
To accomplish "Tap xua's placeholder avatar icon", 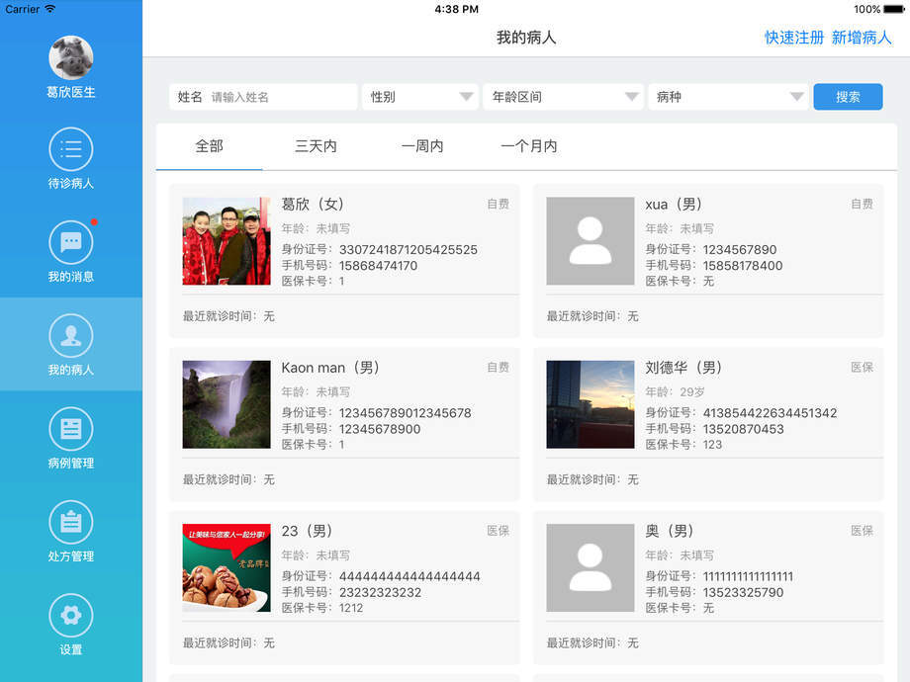I will click(x=591, y=241).
